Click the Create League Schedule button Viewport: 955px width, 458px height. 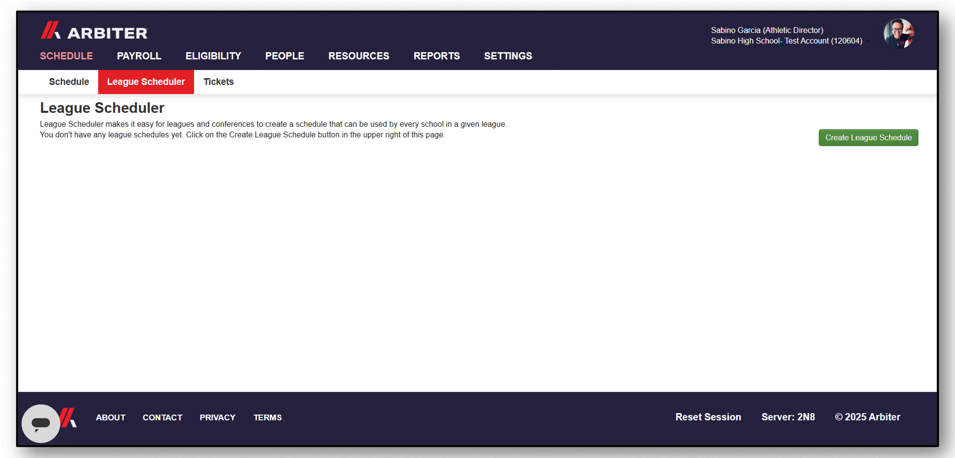pos(868,137)
